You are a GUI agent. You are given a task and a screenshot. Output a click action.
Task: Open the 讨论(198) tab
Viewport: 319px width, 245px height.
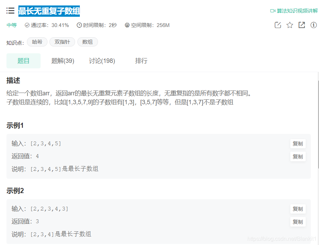(102, 61)
